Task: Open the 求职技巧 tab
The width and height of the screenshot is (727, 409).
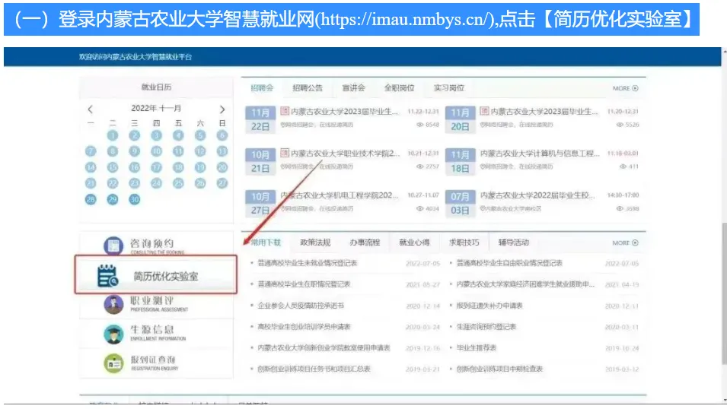Action: coord(464,243)
